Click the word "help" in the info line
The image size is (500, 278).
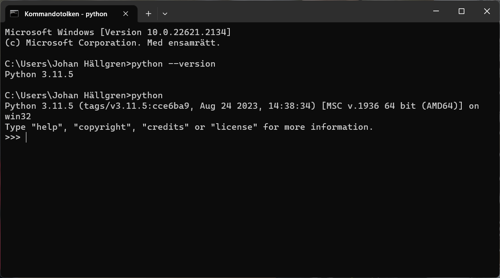click(x=47, y=127)
